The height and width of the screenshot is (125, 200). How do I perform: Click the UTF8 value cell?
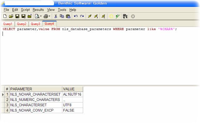coord(72,105)
